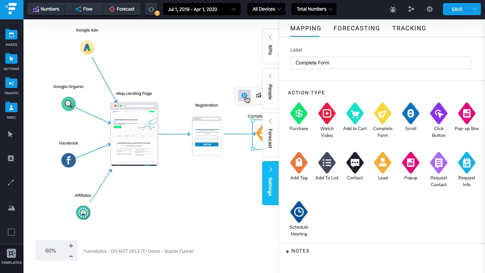Select the Pop-up Box action icon
This screenshot has height=273, width=485.
(x=467, y=113)
